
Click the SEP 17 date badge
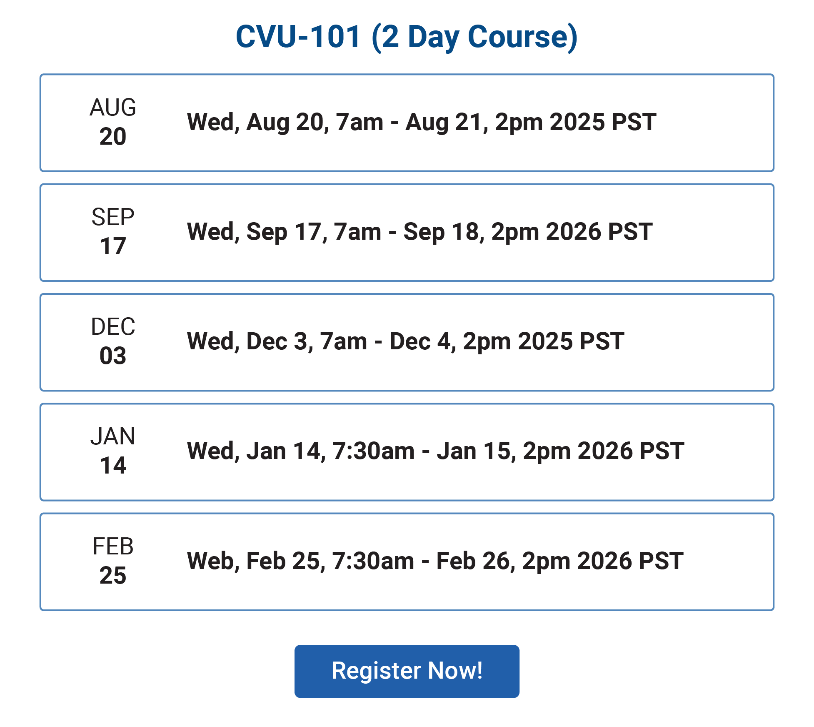point(113,231)
